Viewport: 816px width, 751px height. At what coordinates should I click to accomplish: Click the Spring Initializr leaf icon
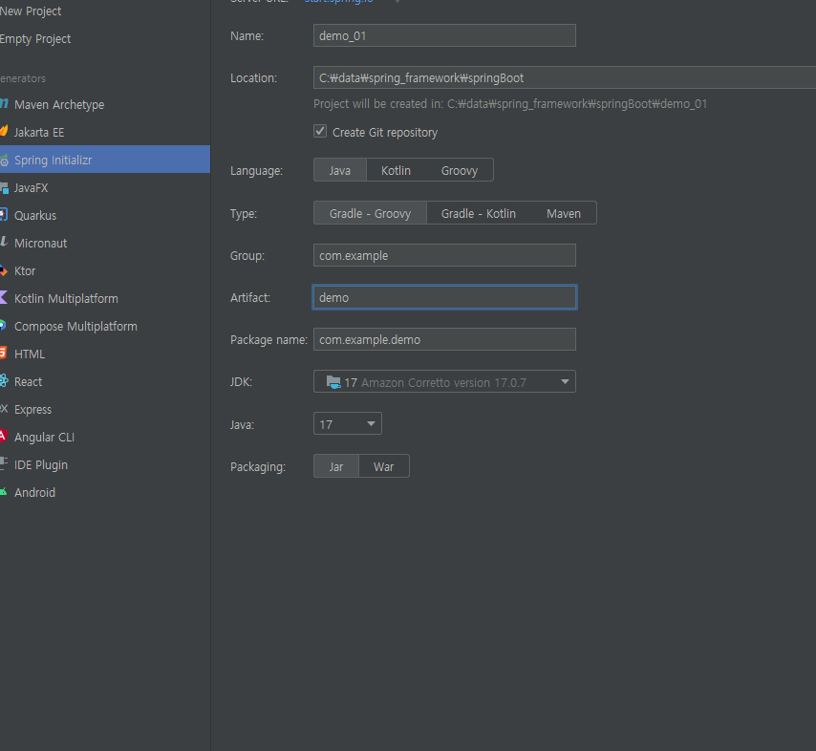tap(4, 160)
